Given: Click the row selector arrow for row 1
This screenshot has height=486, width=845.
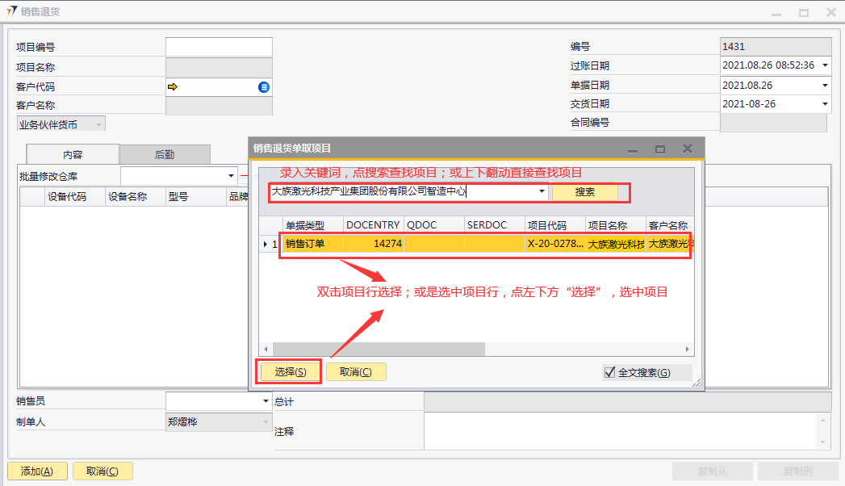Looking at the screenshot, I should tap(266, 244).
